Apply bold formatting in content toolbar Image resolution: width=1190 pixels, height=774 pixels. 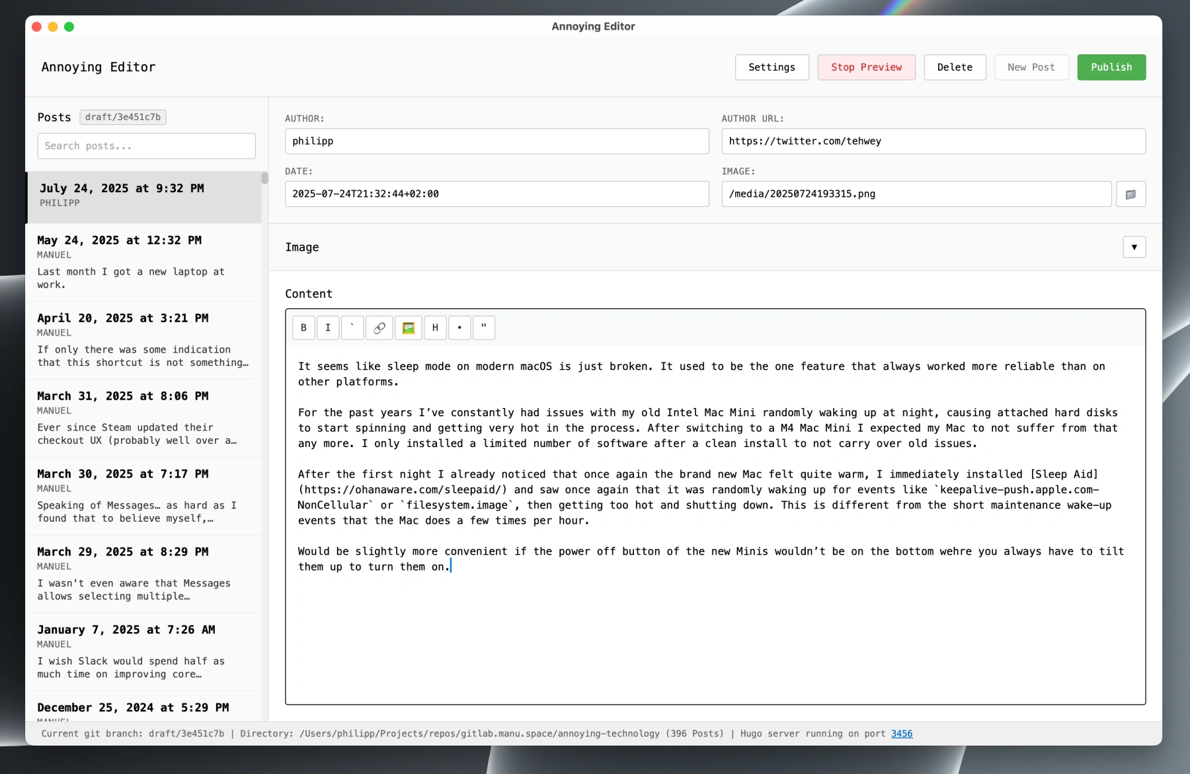click(303, 328)
